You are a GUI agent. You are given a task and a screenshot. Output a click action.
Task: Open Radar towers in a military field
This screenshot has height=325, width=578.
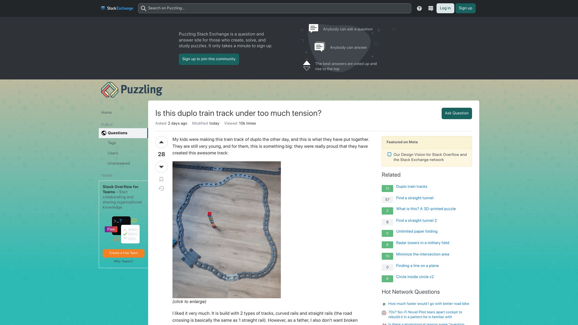point(422,243)
